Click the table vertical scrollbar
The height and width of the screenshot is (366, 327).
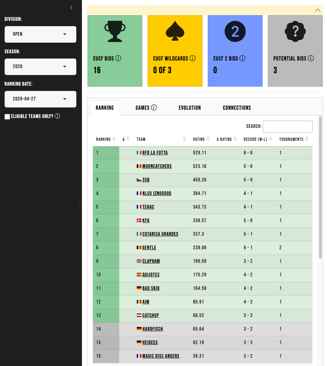pyautogui.click(x=320, y=187)
